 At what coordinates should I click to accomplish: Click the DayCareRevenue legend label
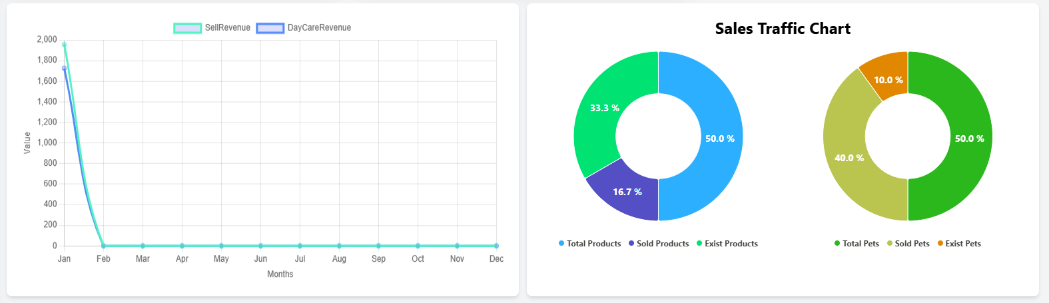tap(319, 28)
